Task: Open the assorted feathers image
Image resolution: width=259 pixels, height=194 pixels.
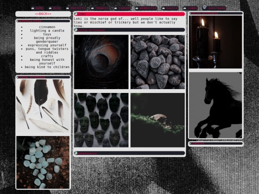Action: click(43, 106)
